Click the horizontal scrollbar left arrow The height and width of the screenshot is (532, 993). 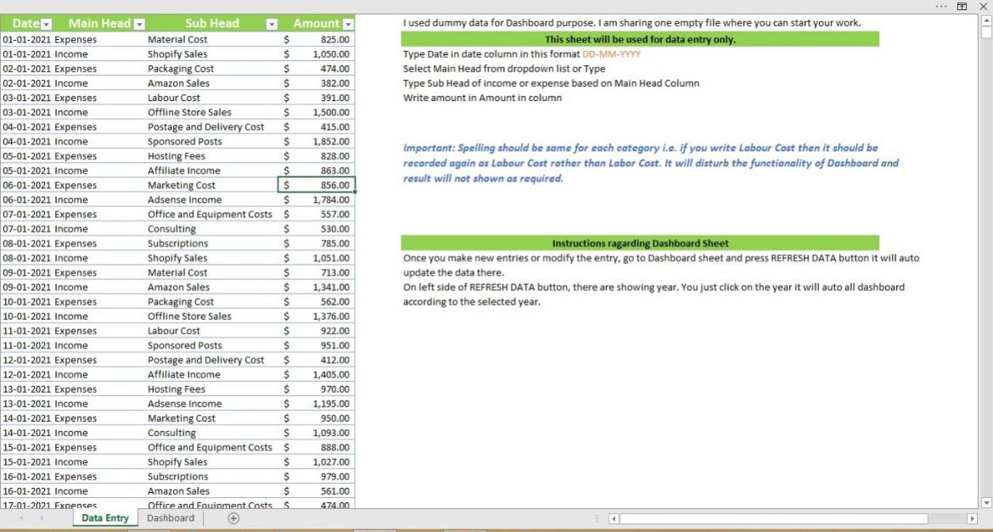point(612,518)
